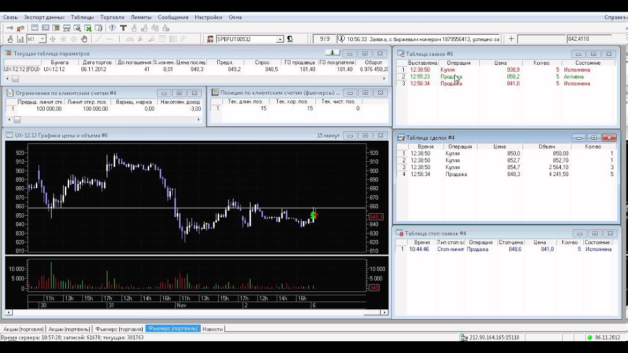The height and width of the screenshot is (353, 628).
Task: Select the UX-12.12 row in parameters table
Action: point(196,70)
